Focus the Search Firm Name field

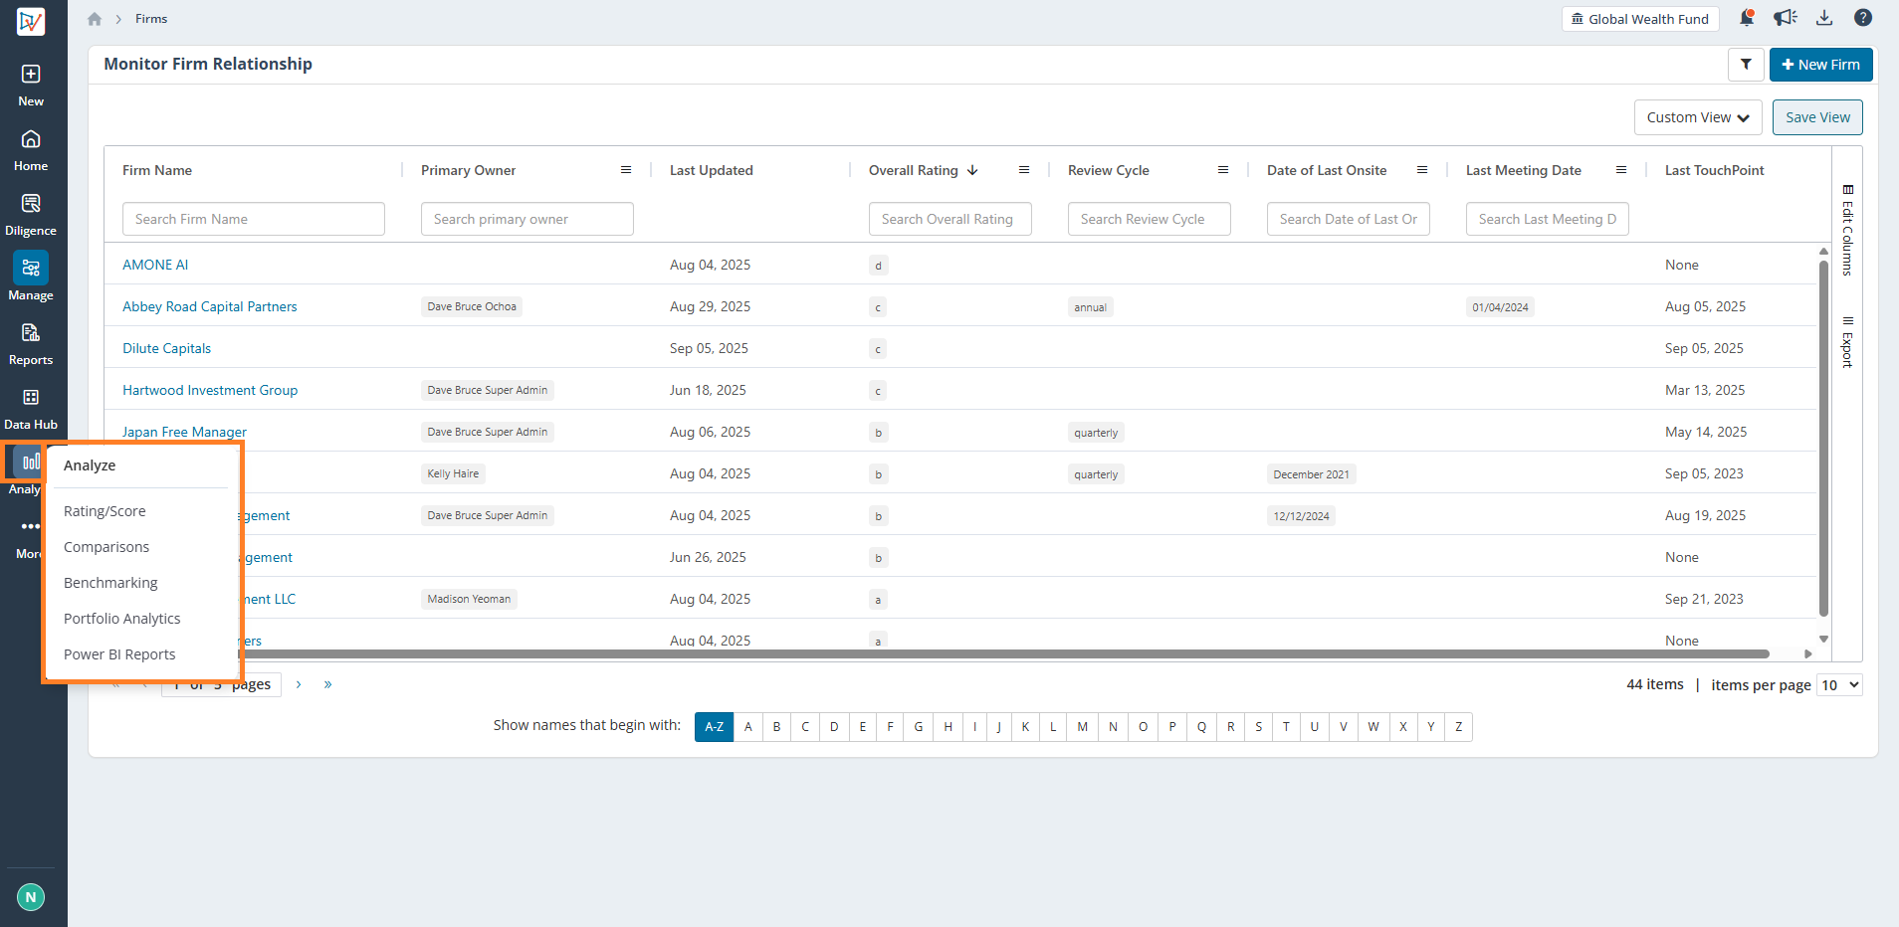pos(254,219)
